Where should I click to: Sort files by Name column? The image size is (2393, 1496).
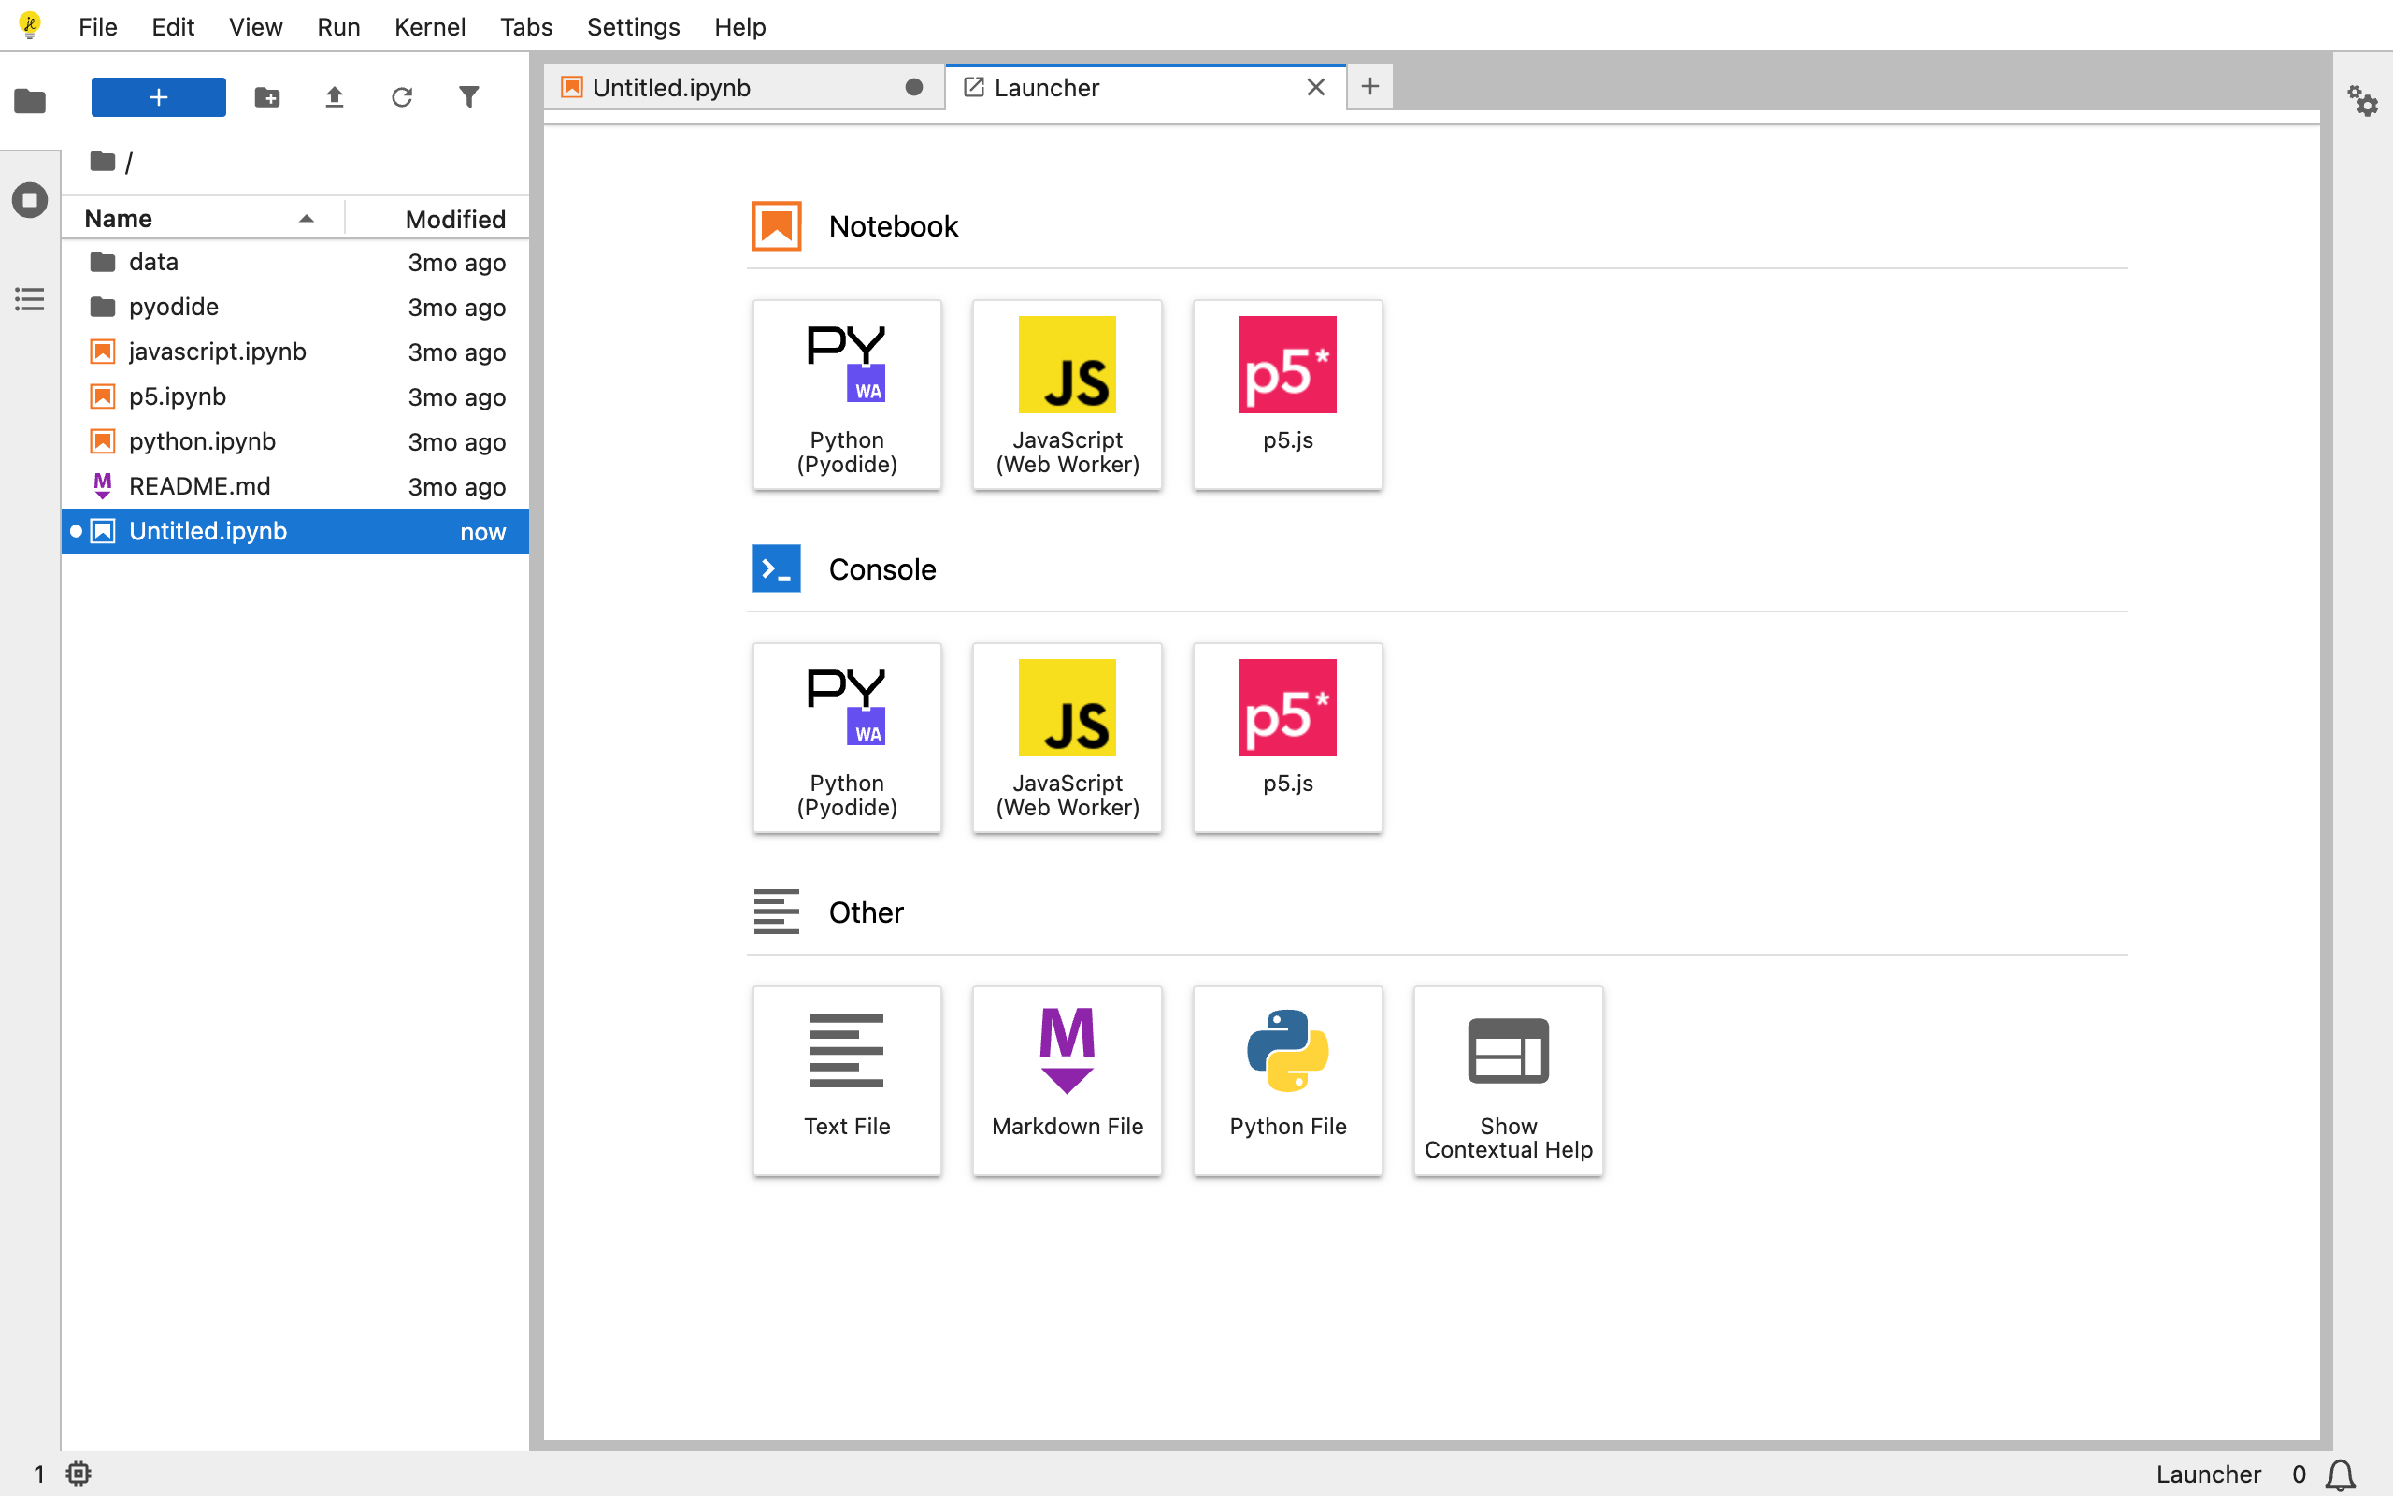pyautogui.click(x=203, y=219)
